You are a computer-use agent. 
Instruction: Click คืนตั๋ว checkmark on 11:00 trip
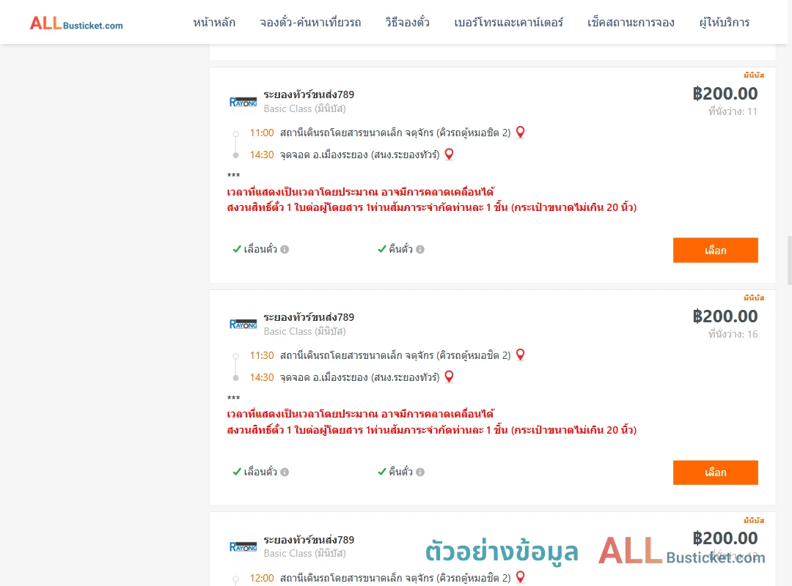(382, 249)
